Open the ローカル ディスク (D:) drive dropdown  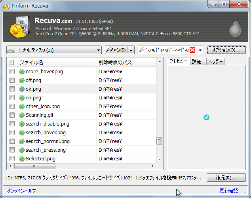pyautogui.click(x=54, y=50)
